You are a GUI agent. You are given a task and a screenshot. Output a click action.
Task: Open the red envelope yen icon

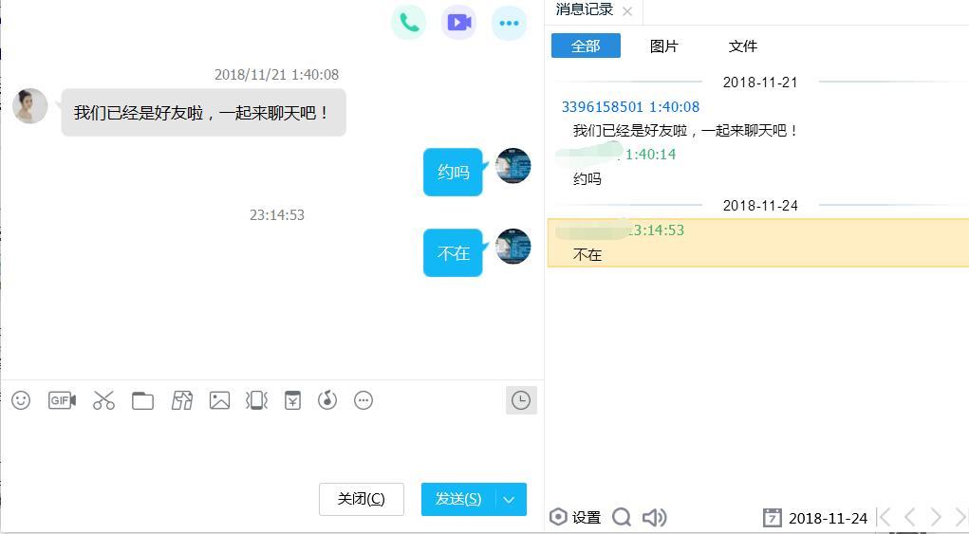tap(292, 400)
